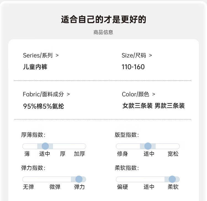The height and width of the screenshot is (201, 207).
Task: Expand the Color/颜色 arrow
Action: pos(153,94)
